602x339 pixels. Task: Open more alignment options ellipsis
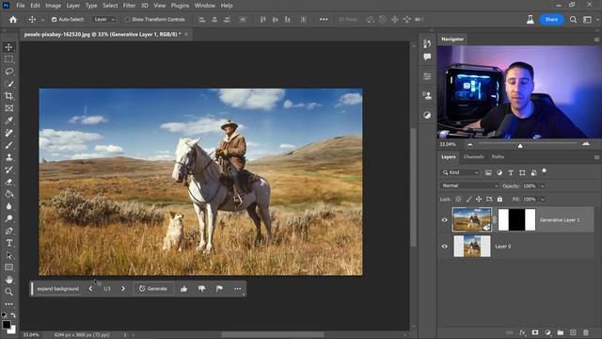324,19
